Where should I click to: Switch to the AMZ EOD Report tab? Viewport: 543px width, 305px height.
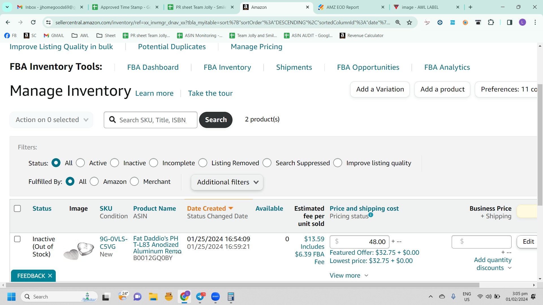tap(342, 7)
